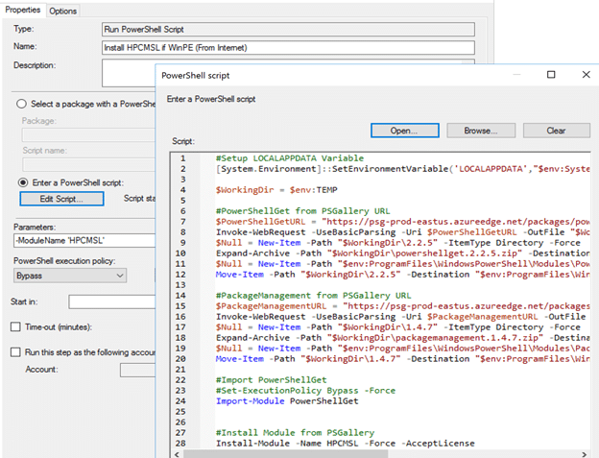
Task: Click the Clear button in script dialog
Action: [x=556, y=131]
